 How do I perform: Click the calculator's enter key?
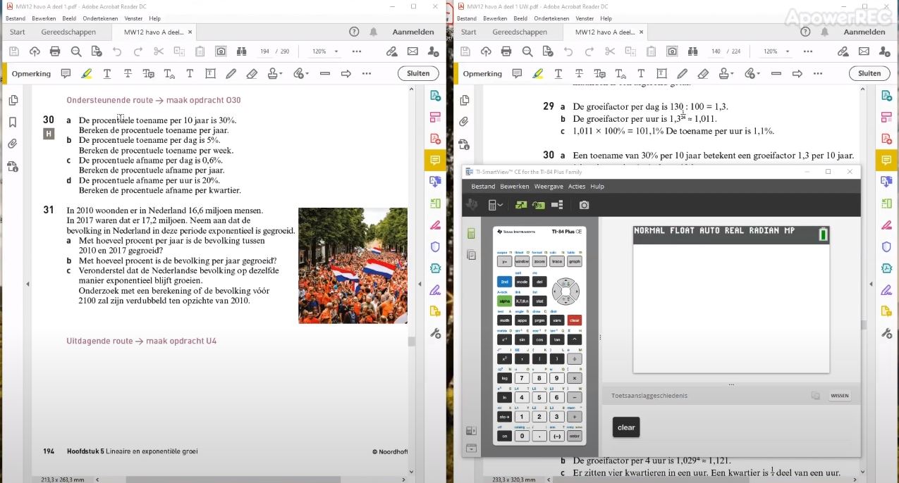tap(575, 436)
